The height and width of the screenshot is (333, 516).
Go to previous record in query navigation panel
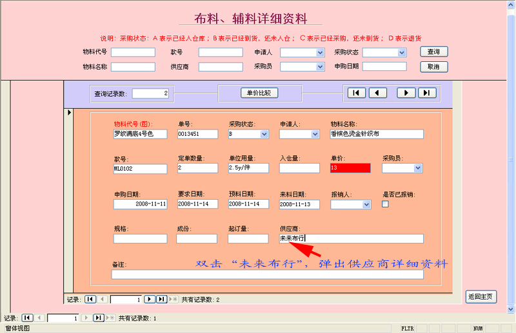[378, 93]
